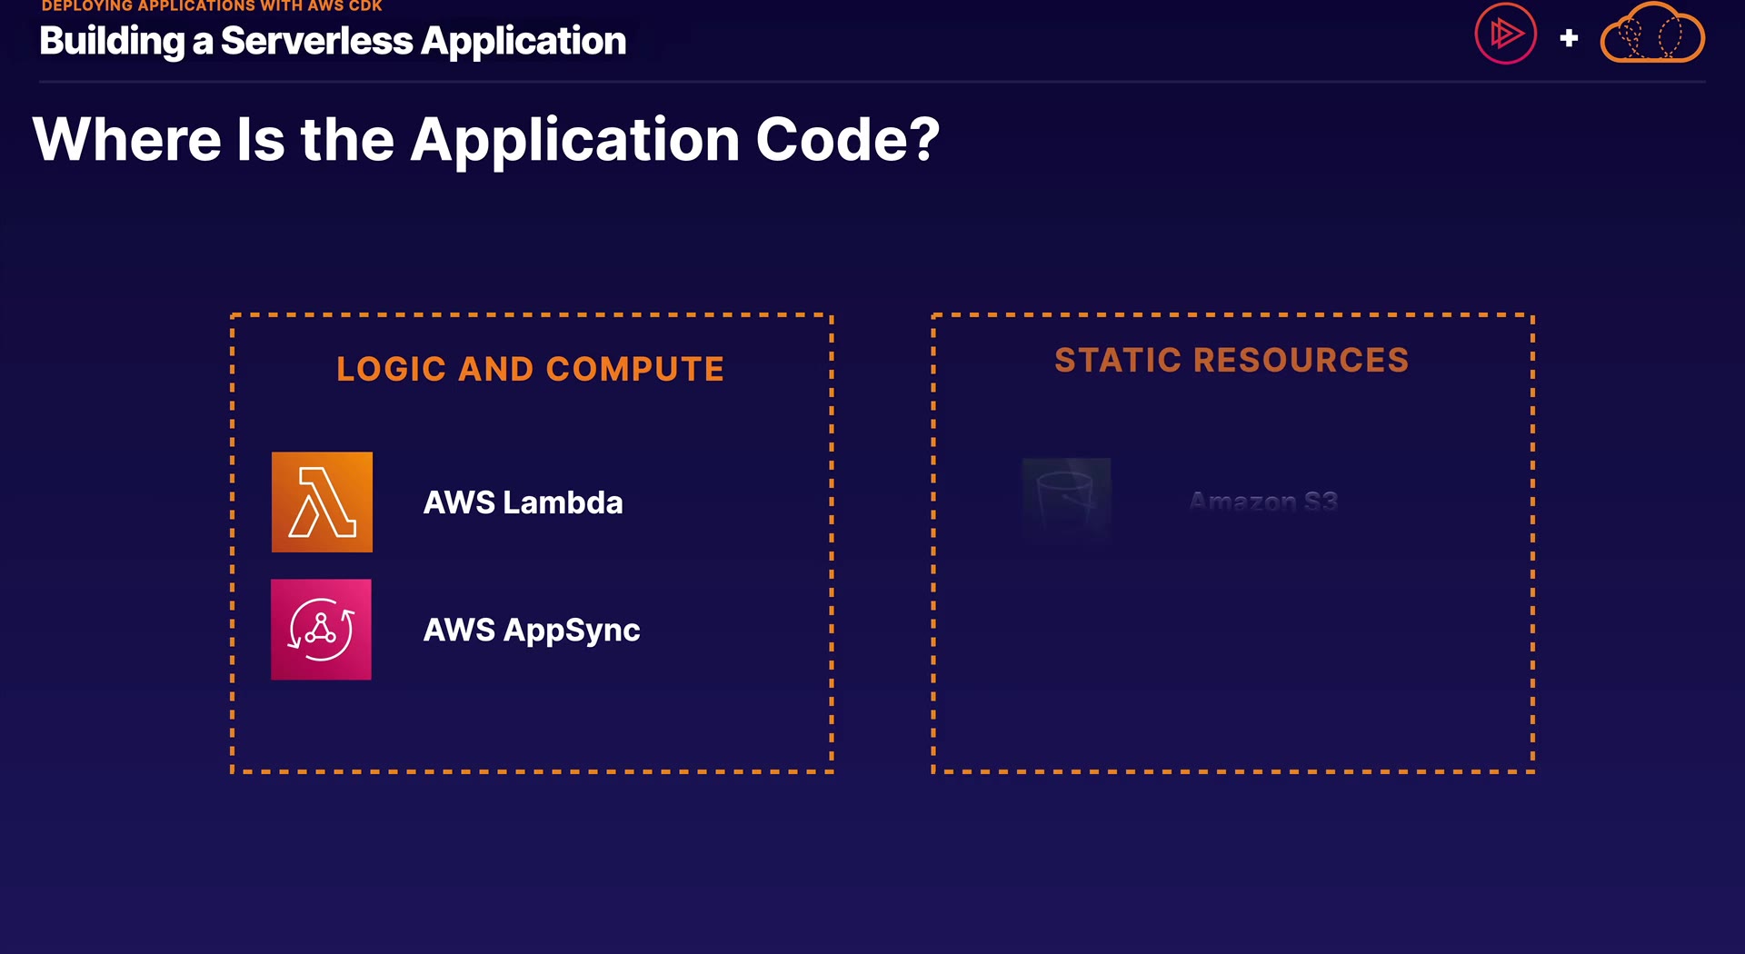Screen dimensions: 1745x954
Task: Click the AWS Lambda orange icon
Action: pos(322,502)
